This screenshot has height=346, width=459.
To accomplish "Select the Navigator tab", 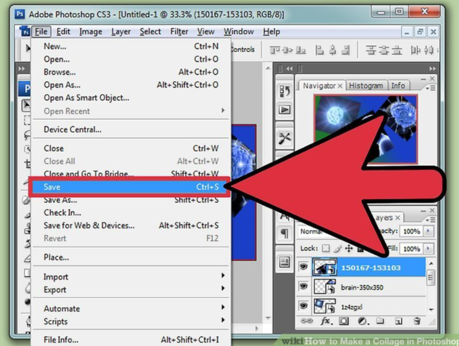I will point(319,86).
